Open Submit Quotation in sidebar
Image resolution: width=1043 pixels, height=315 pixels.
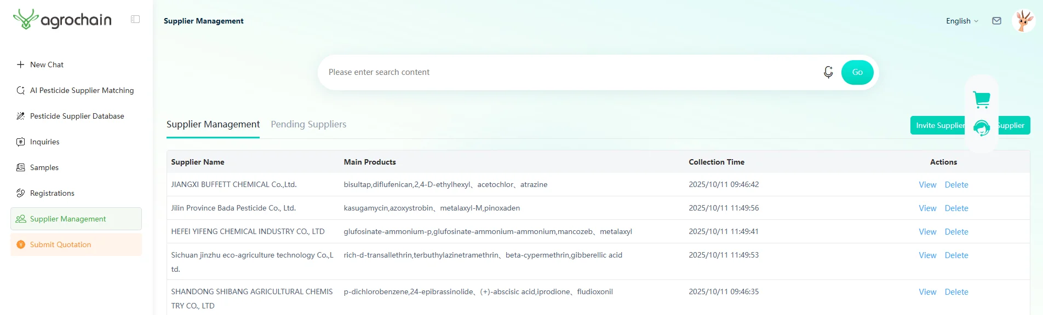click(60, 244)
